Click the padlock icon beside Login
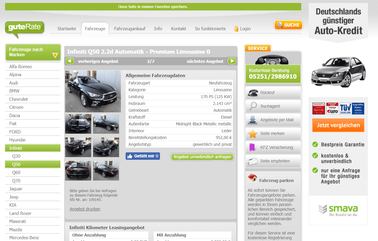This screenshot has height=241, width=378. [x=236, y=29]
